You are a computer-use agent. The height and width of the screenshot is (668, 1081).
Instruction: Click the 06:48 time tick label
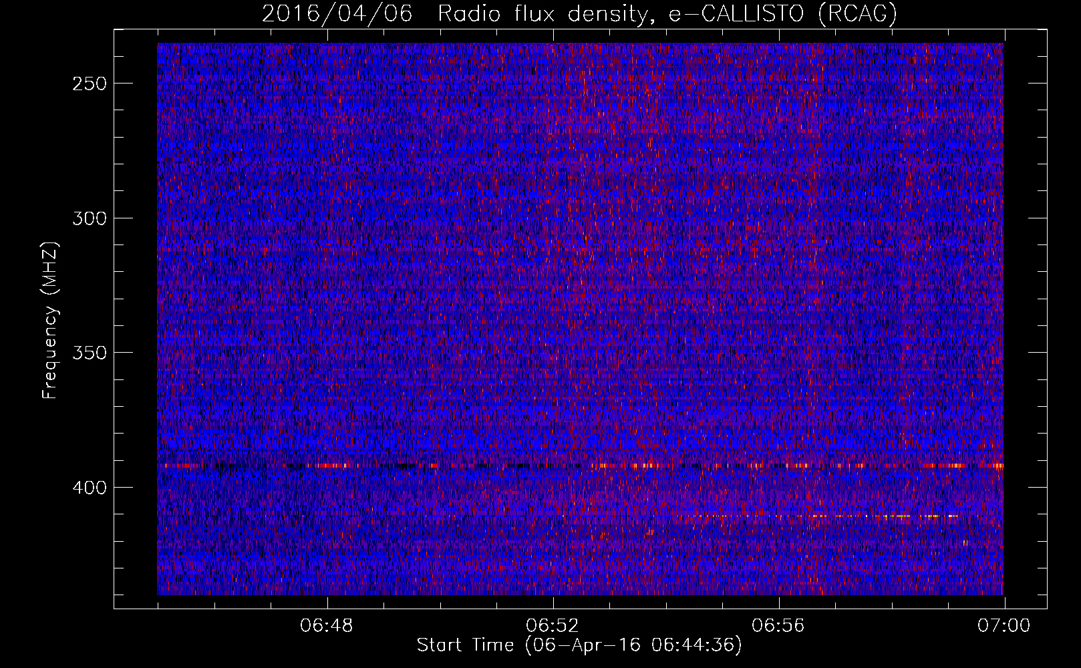327,626
